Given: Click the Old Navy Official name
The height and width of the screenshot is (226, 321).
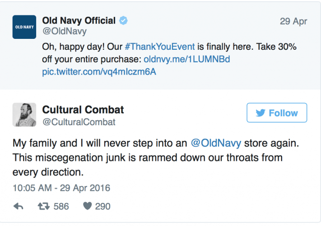Looking at the screenshot, I should point(79,20).
